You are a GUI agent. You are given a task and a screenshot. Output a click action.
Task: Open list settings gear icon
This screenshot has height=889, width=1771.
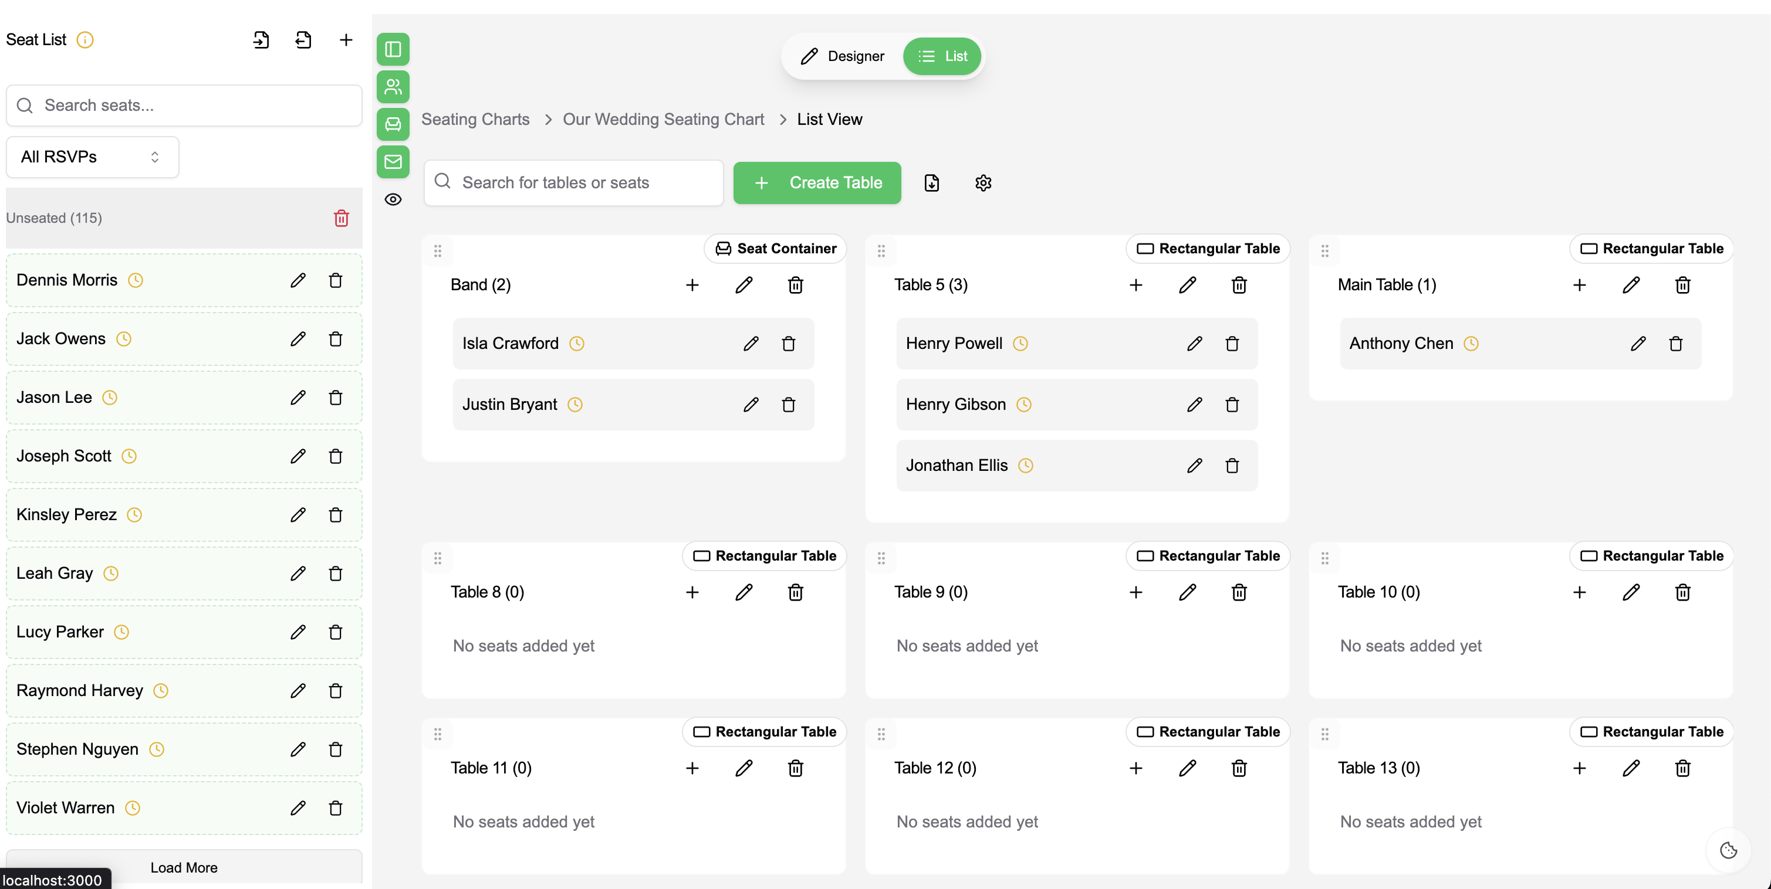(x=983, y=183)
